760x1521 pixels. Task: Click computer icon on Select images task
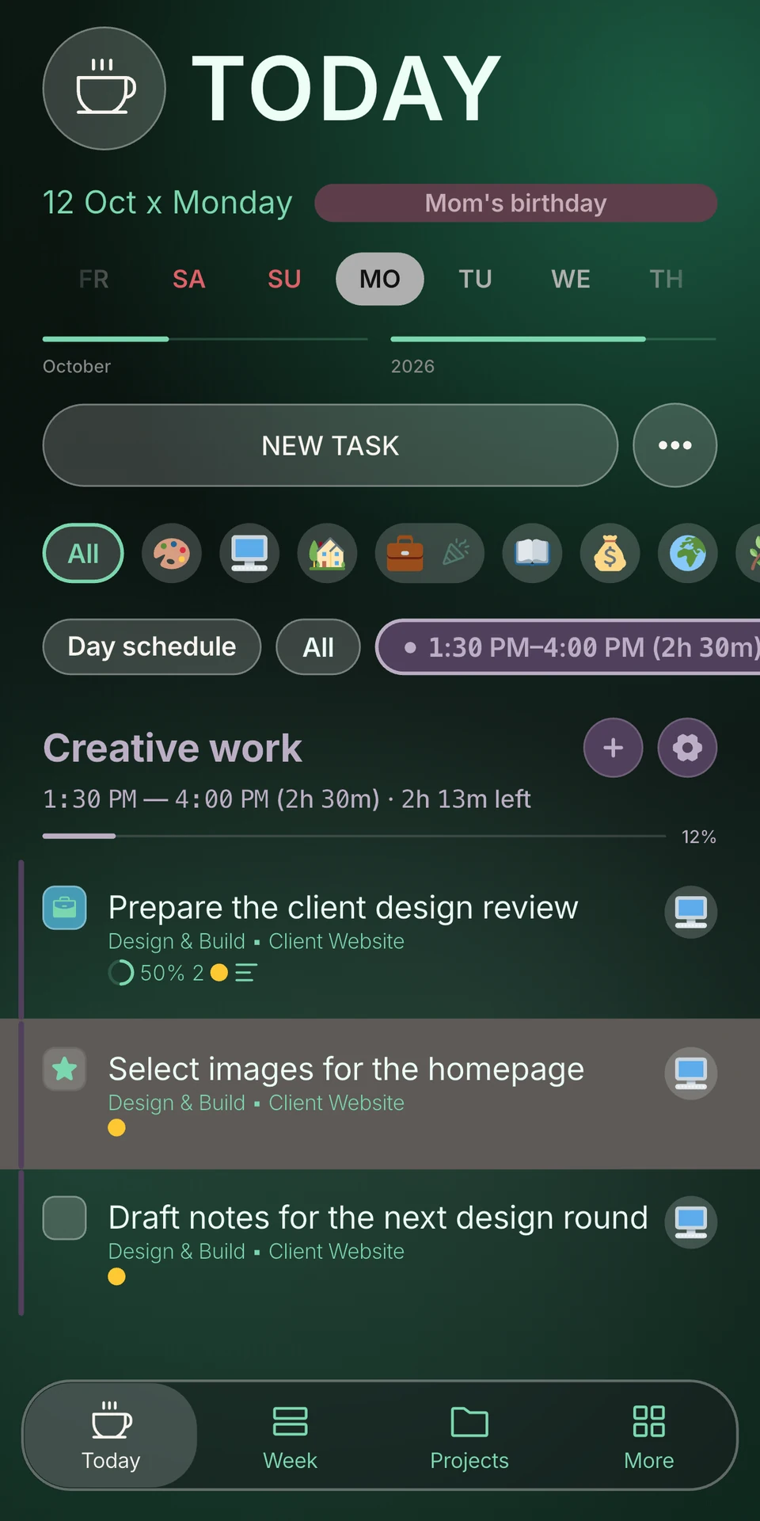tap(691, 1073)
